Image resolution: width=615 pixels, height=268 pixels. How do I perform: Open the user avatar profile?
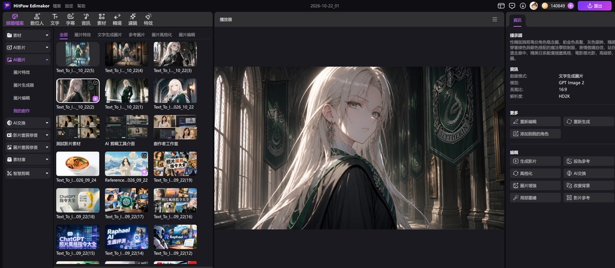click(533, 5)
